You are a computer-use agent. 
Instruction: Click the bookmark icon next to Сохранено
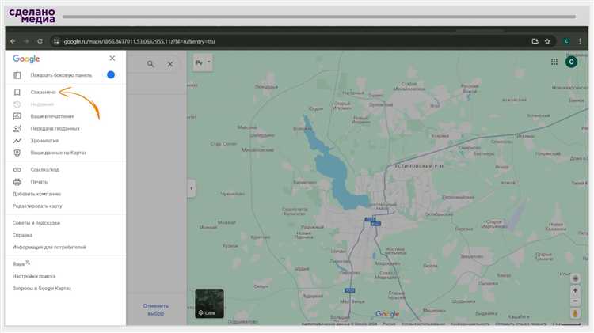[17, 92]
